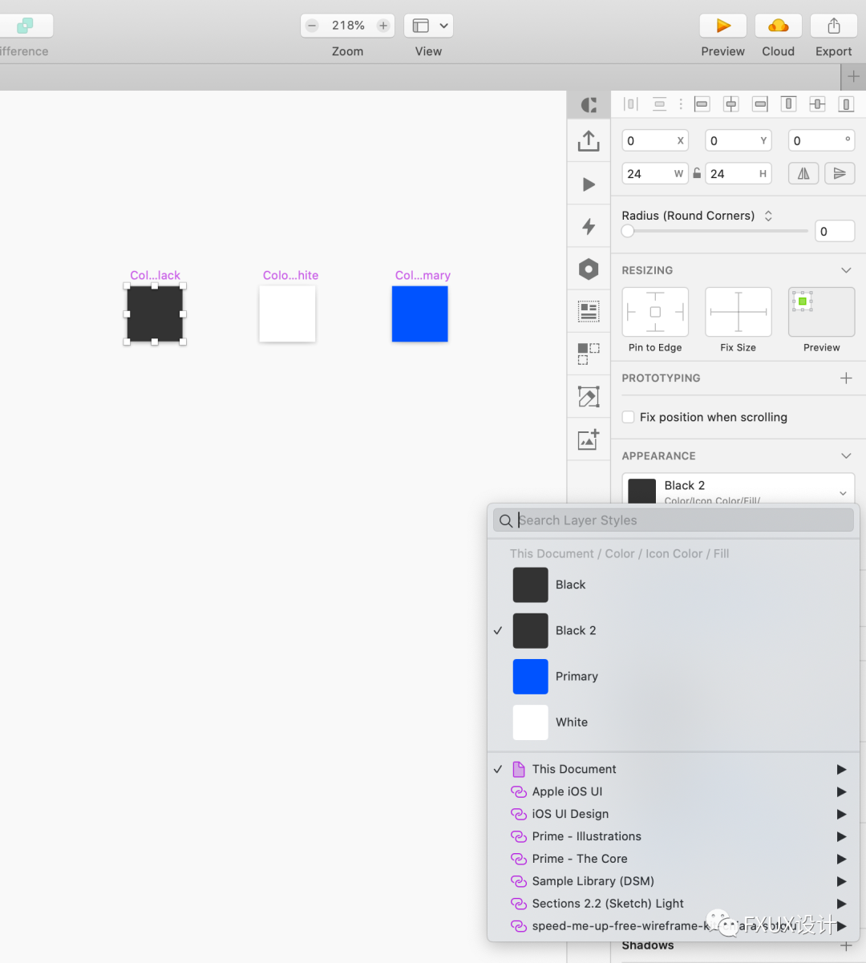Click the play triangle in plugin strip

click(x=589, y=184)
